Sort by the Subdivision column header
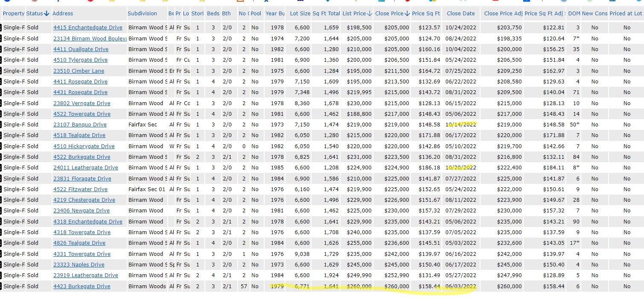Screen dimensions: 644x298 coord(142,14)
